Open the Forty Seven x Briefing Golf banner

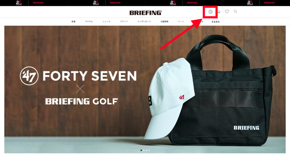coord(145,90)
